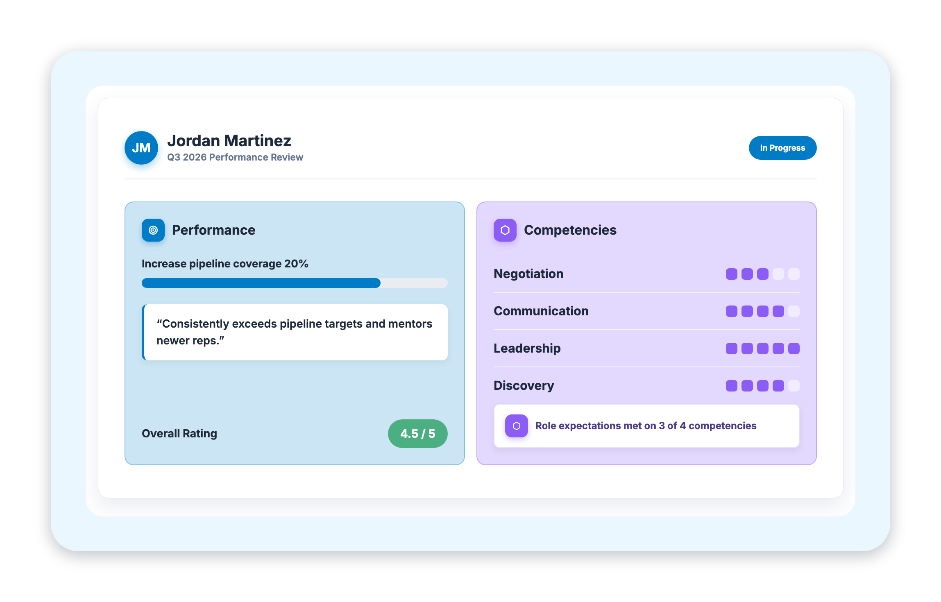The image size is (941, 602).
Task: Click the hexagon icon beside role expectations
Action: 517,426
